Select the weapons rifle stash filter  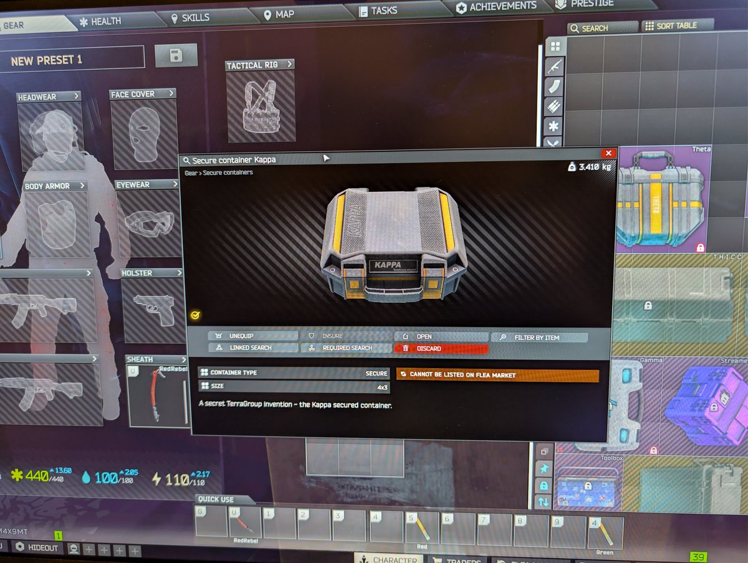click(554, 66)
